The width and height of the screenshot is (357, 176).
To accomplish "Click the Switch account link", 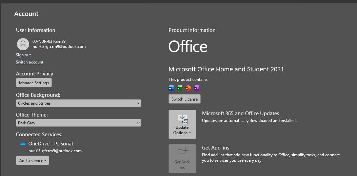I will [29, 62].
